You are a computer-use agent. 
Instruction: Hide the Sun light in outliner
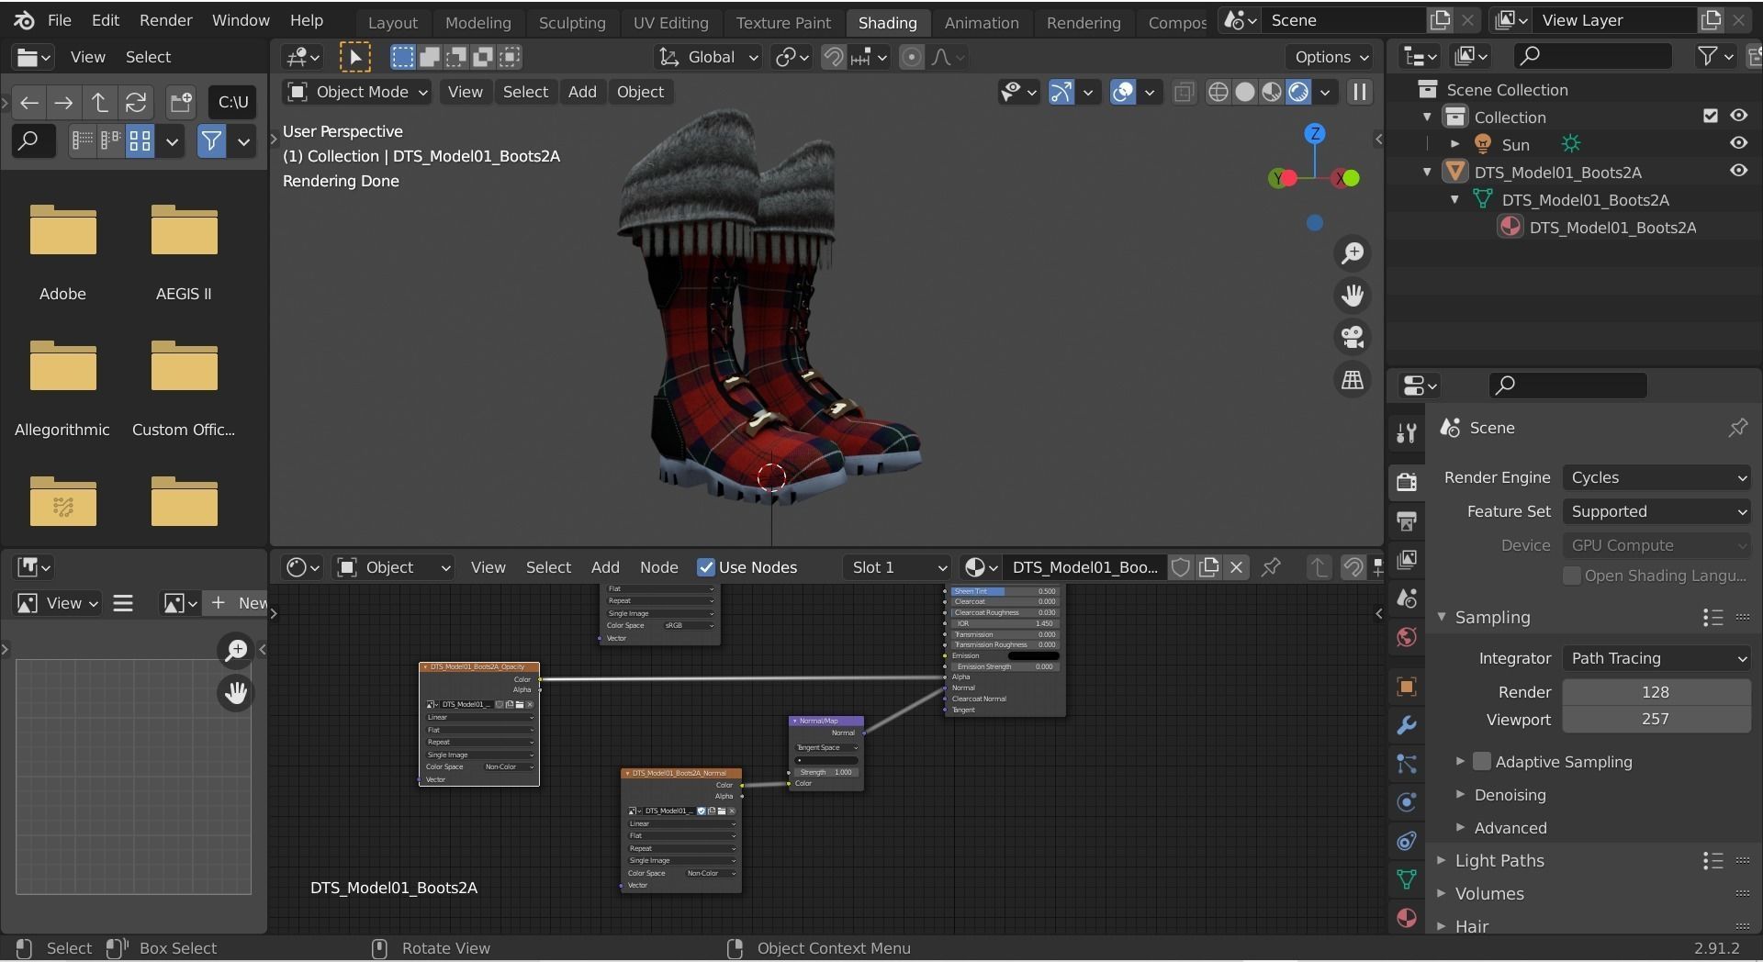1738,143
